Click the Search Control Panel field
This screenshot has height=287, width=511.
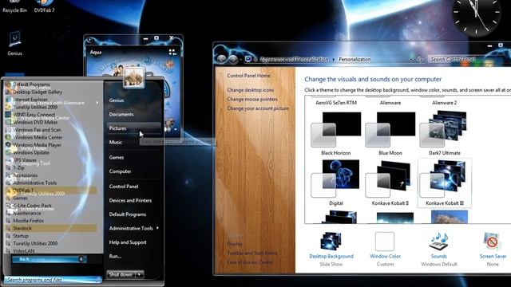pos(469,59)
